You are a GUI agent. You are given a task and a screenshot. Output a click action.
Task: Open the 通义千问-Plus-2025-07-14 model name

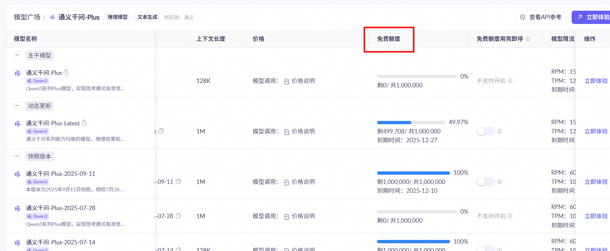[60, 242]
